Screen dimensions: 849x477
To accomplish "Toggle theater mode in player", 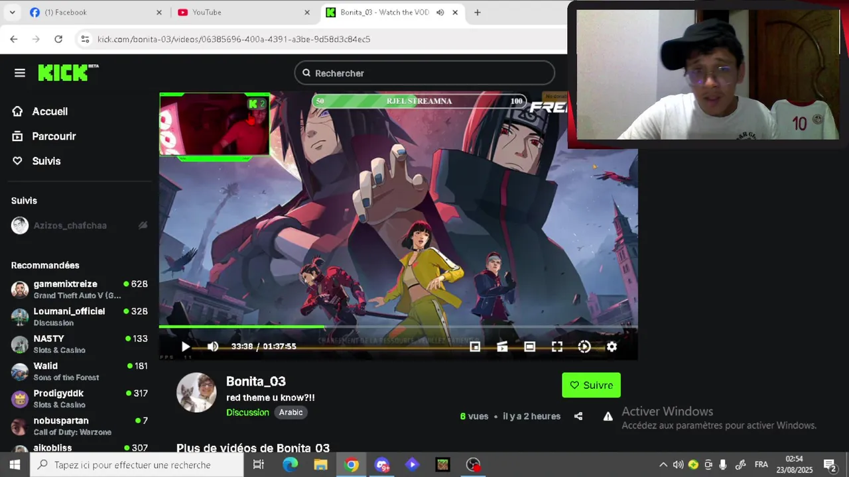I will (529, 346).
